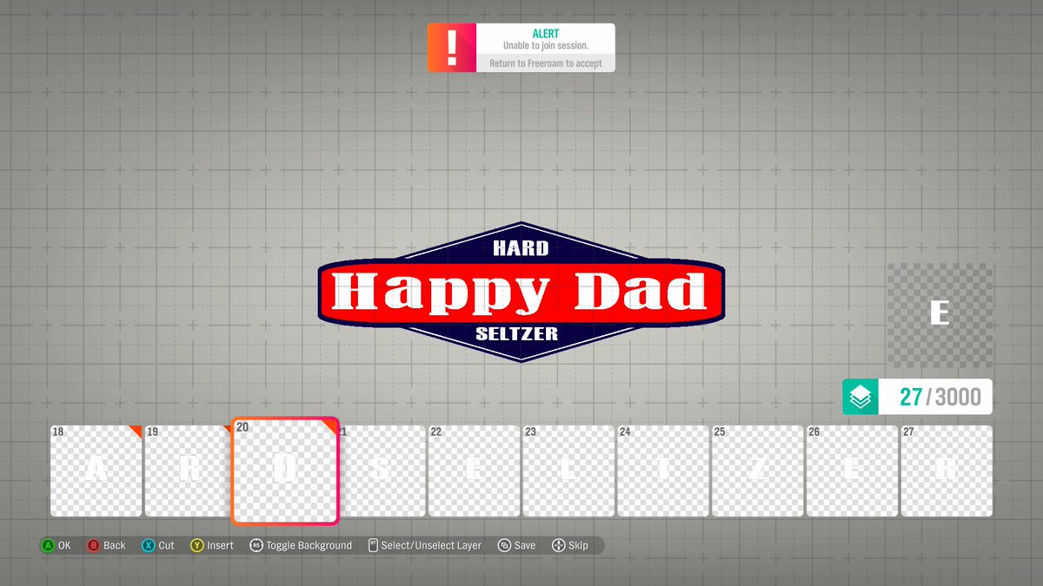1043x586 pixels.
Task: Click the icon beside Save
Action: click(504, 546)
